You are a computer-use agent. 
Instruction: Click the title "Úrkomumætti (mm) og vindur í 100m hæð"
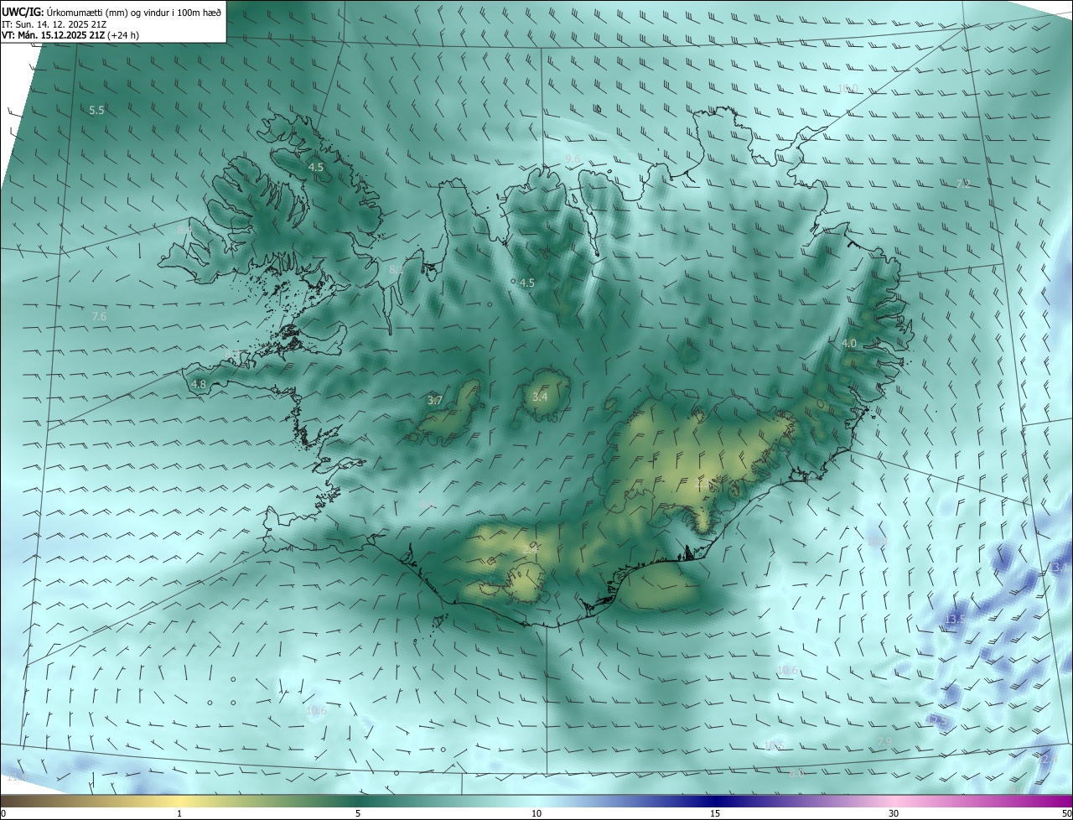click(x=134, y=12)
